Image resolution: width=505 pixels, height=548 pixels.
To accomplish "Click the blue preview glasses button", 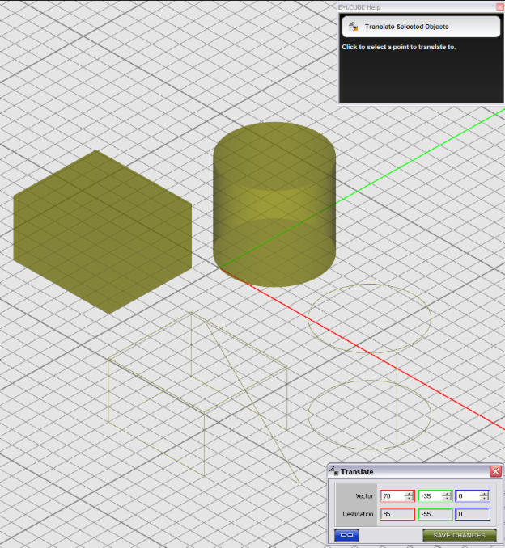I will pyautogui.click(x=346, y=535).
